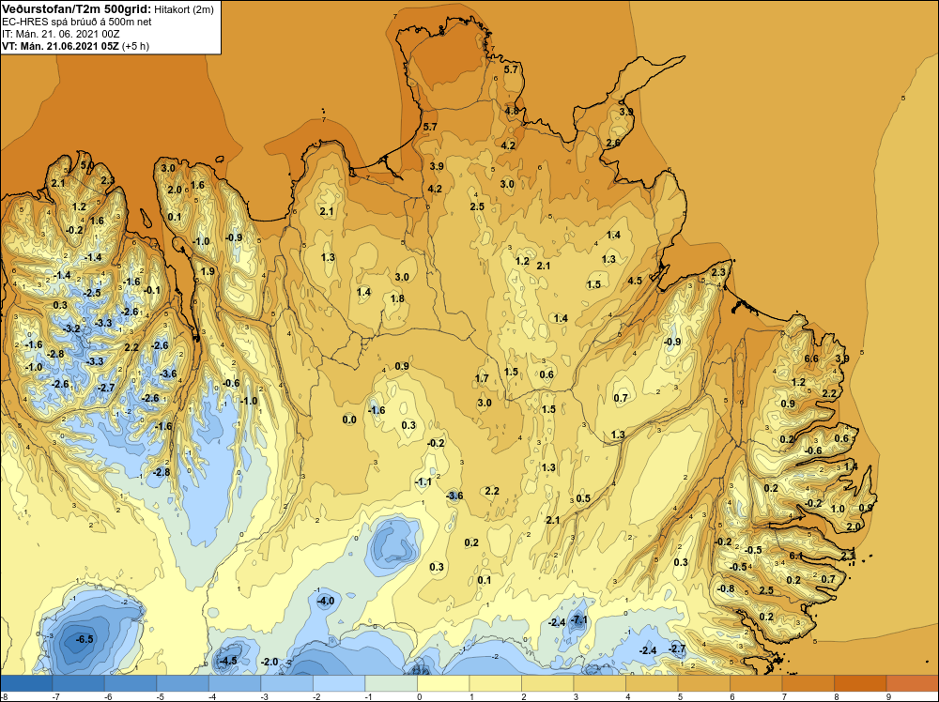
Task: Click the legend swatch between -1 and 0
Action: (391, 683)
